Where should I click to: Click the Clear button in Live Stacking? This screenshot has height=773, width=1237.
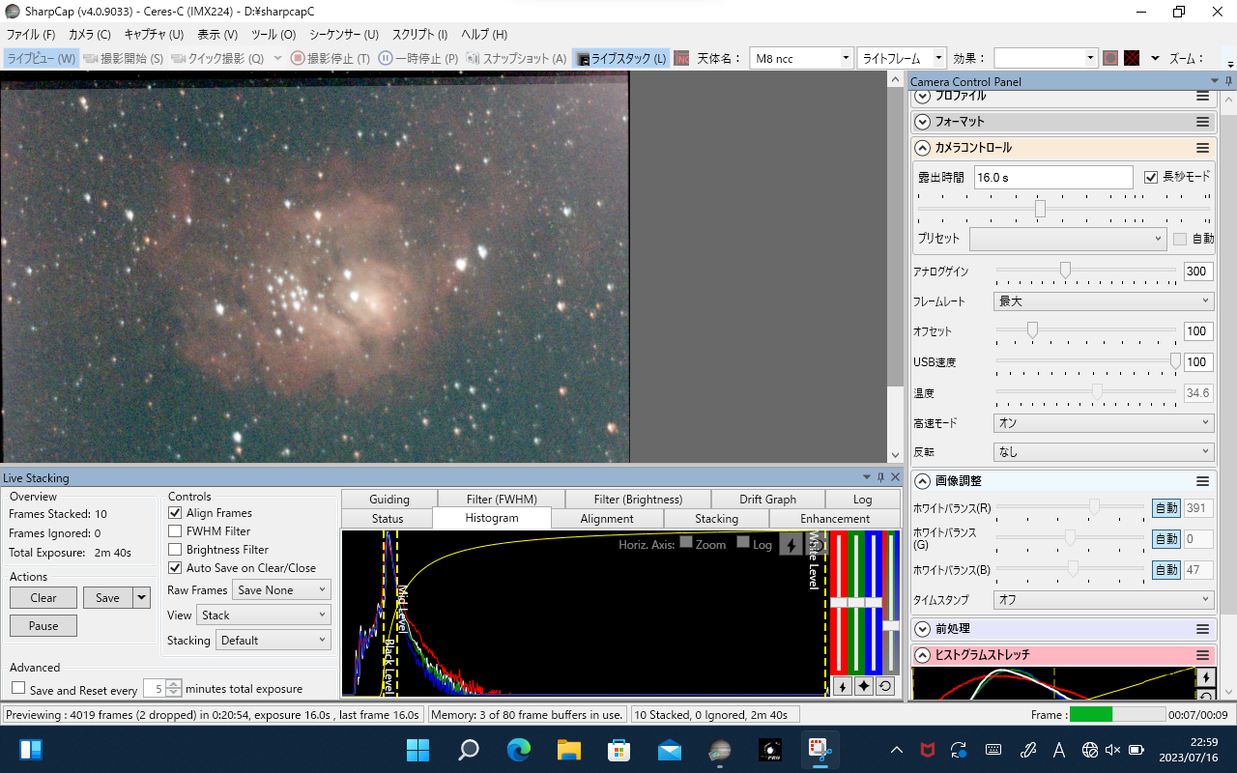point(43,598)
